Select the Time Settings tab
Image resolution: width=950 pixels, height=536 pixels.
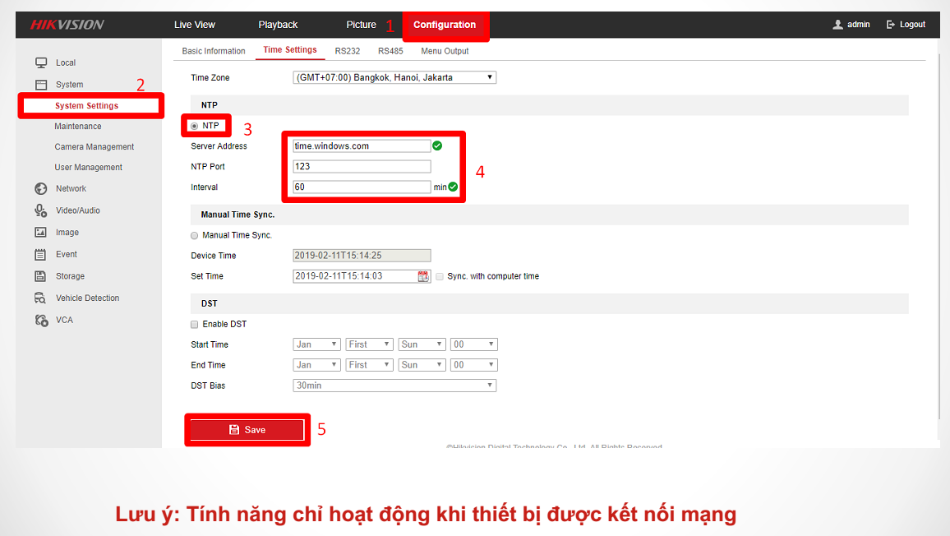click(289, 49)
